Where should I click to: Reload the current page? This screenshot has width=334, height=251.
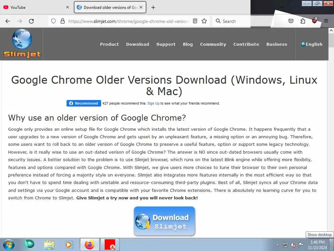(x=31, y=21)
